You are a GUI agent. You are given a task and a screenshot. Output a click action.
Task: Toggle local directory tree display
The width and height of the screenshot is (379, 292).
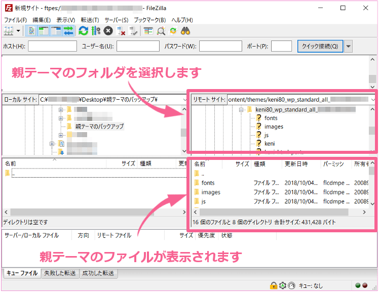(x=44, y=31)
